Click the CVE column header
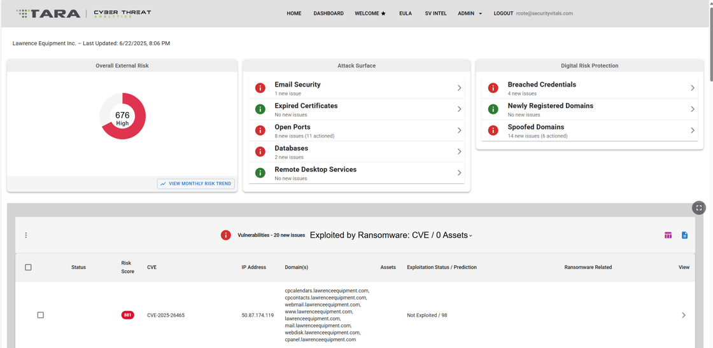713x348 pixels. click(x=152, y=267)
